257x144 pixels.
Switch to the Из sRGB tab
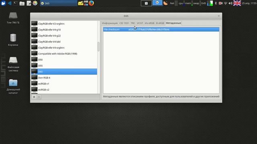click(149, 23)
